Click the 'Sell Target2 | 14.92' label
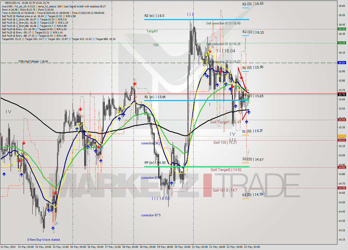The width and height of the screenshot is (348, 250). [x=226, y=170]
